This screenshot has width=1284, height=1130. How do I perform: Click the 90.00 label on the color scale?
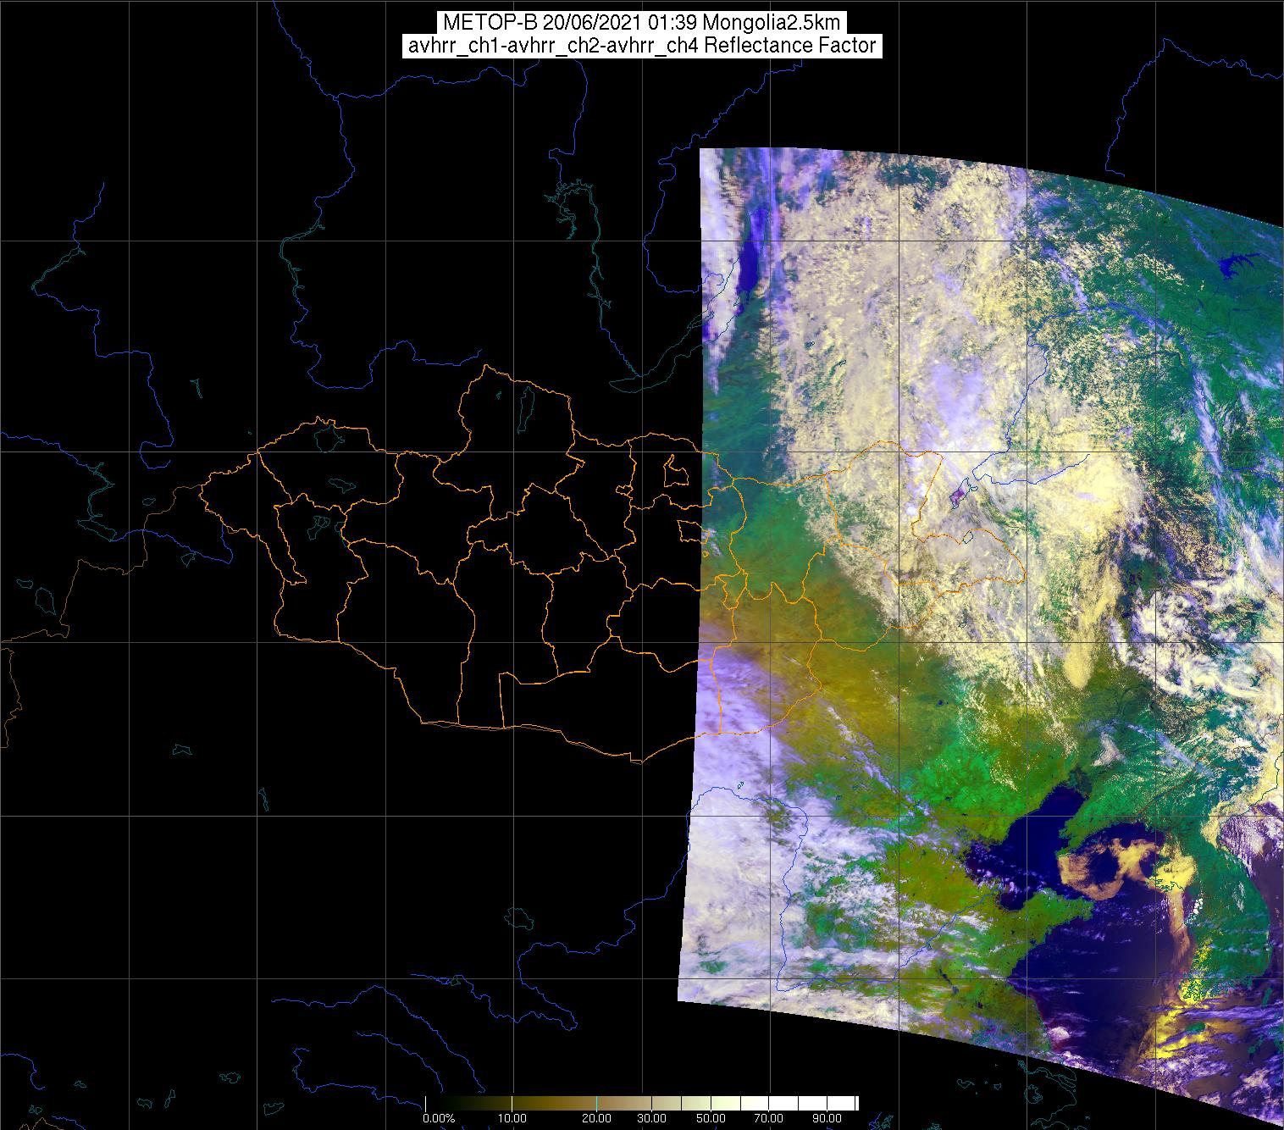click(826, 1118)
